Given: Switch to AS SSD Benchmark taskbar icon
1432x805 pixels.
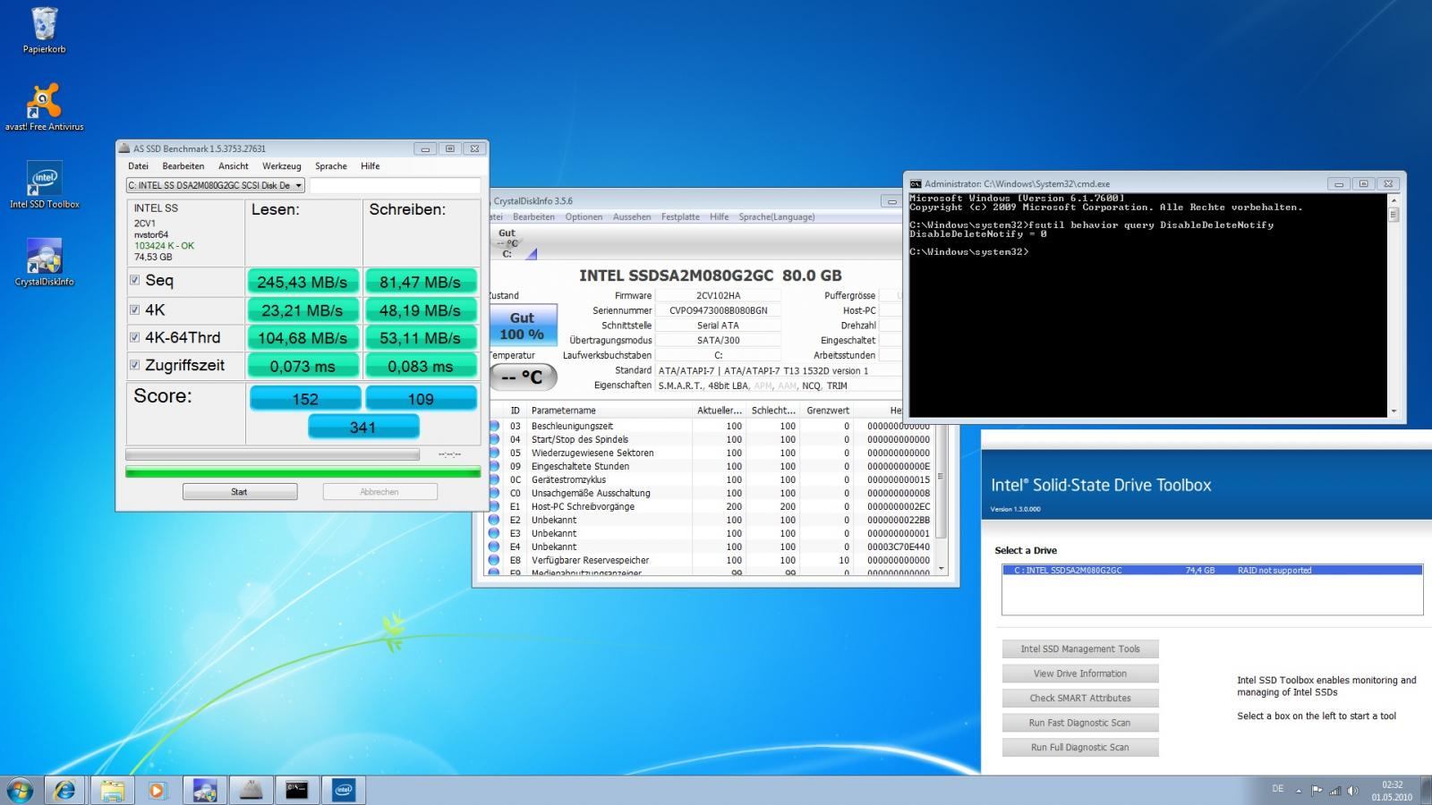Looking at the screenshot, I should tap(251, 790).
